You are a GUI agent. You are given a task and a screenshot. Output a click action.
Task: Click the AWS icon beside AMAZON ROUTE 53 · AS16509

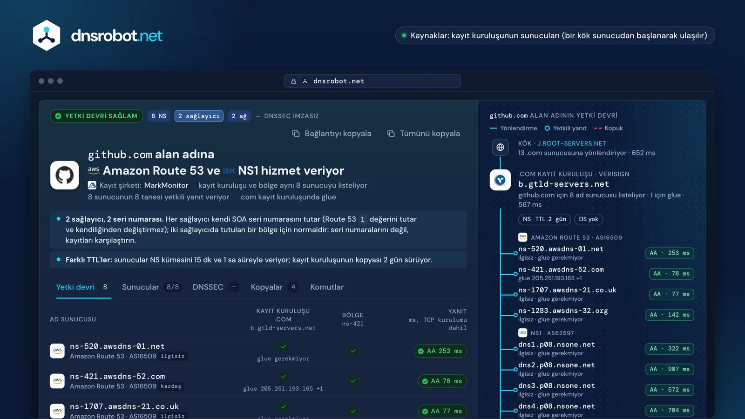pos(522,237)
